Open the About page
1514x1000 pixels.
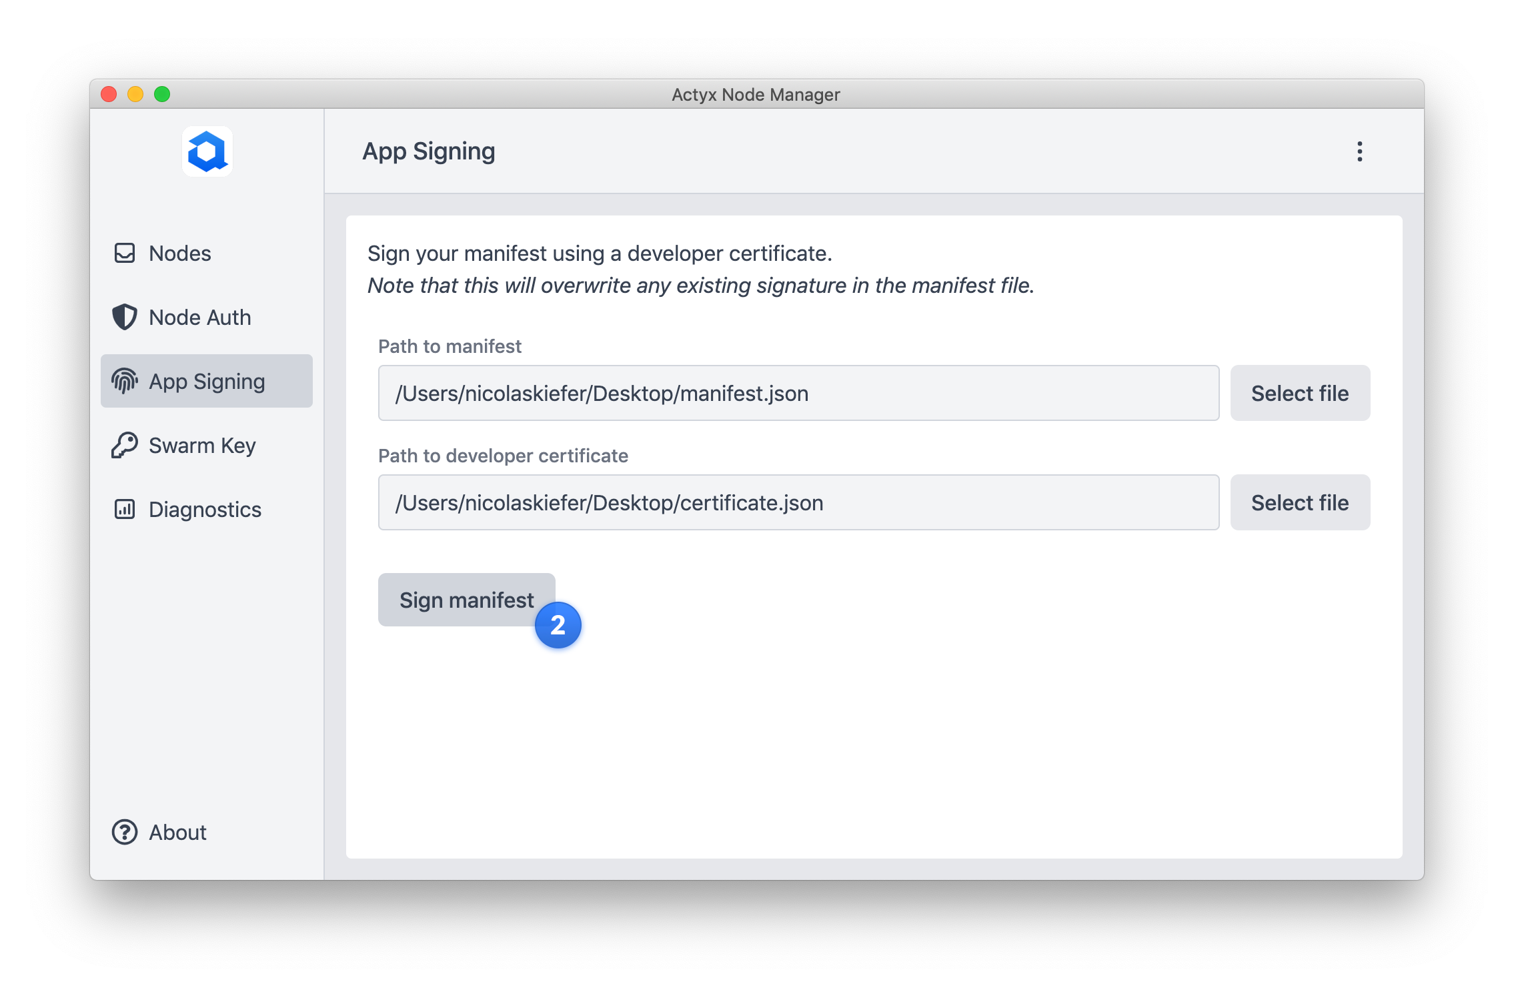177,833
